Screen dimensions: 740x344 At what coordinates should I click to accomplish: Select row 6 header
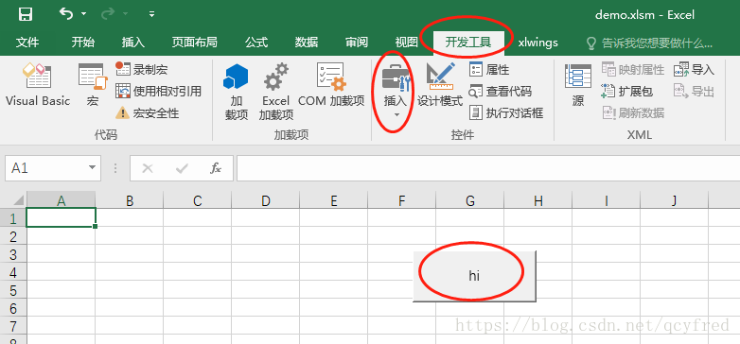(x=13, y=308)
